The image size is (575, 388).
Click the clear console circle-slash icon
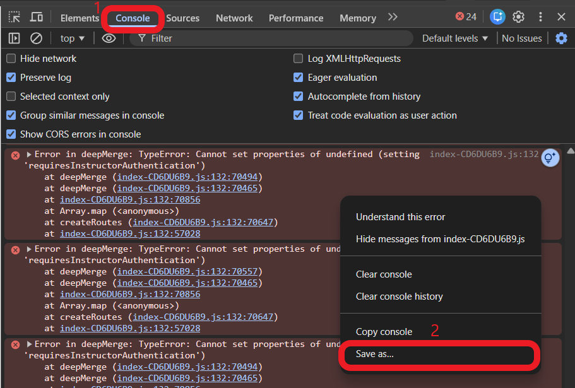(36, 38)
